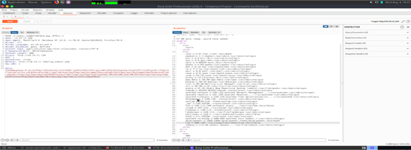The image size is (411, 150).
Task: Close Repeater tab 3 with its x
Action: (7, 16)
